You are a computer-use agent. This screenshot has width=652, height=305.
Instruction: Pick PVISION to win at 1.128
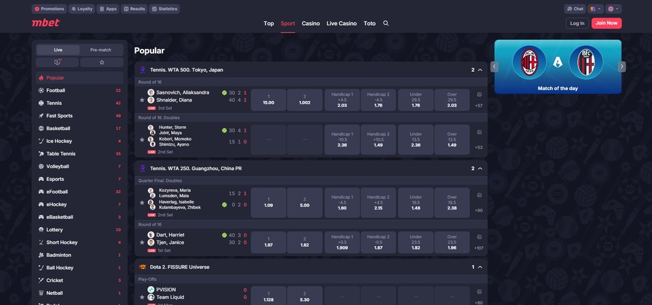(x=269, y=296)
